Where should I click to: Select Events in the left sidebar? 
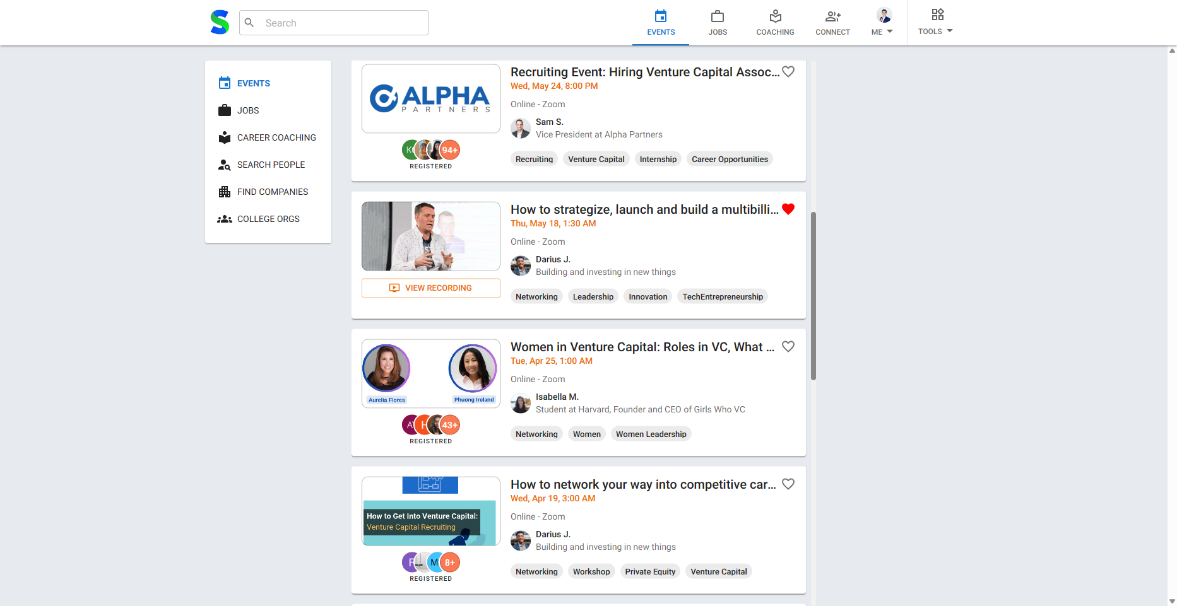click(x=268, y=83)
